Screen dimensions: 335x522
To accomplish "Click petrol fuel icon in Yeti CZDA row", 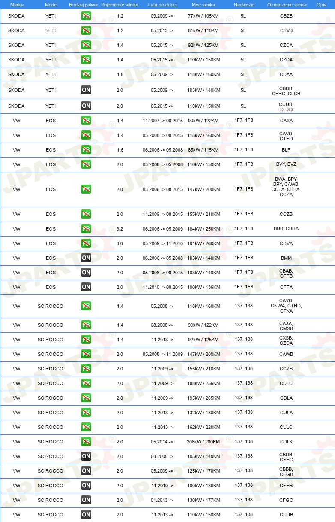I will tap(86, 60).
